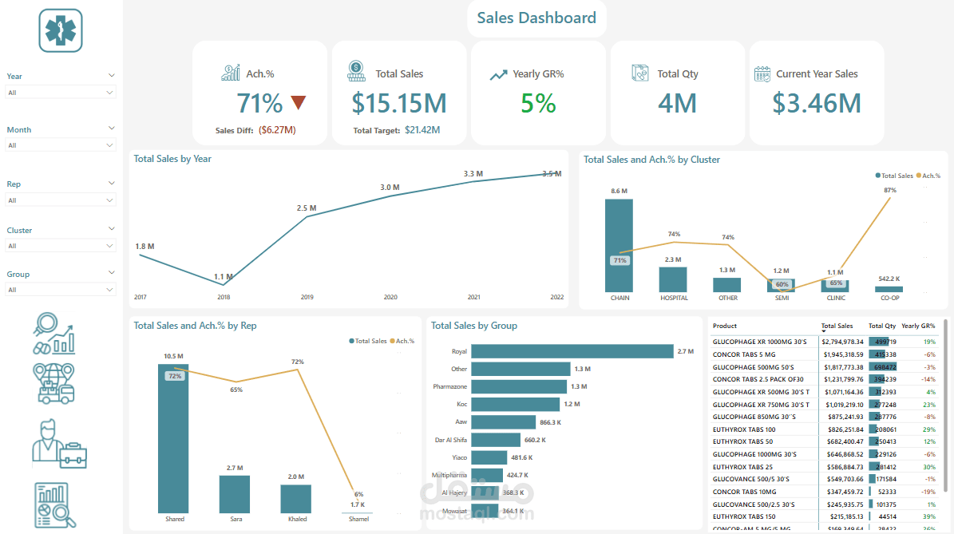
Task: Open the Rep filter dropdown showing All
Action: pyautogui.click(x=60, y=200)
